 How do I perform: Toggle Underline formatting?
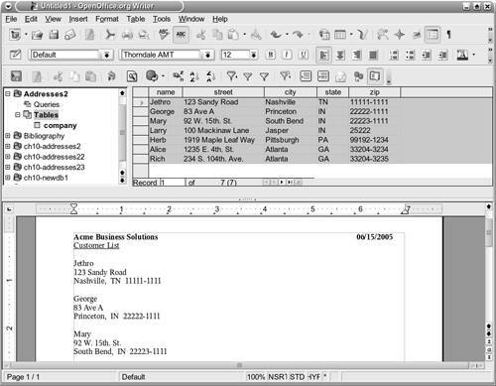304,55
